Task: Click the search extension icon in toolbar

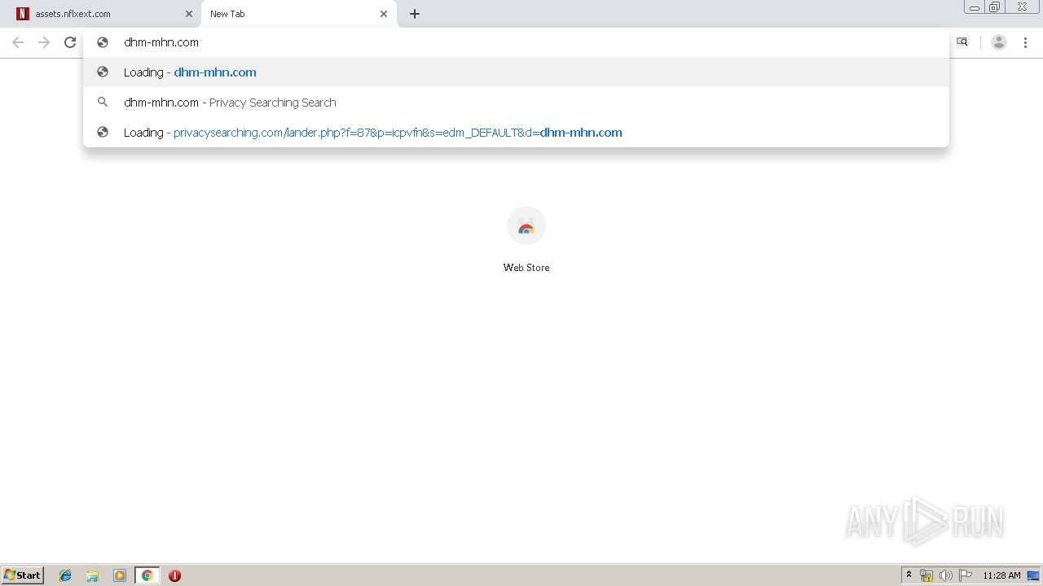Action: tap(962, 42)
